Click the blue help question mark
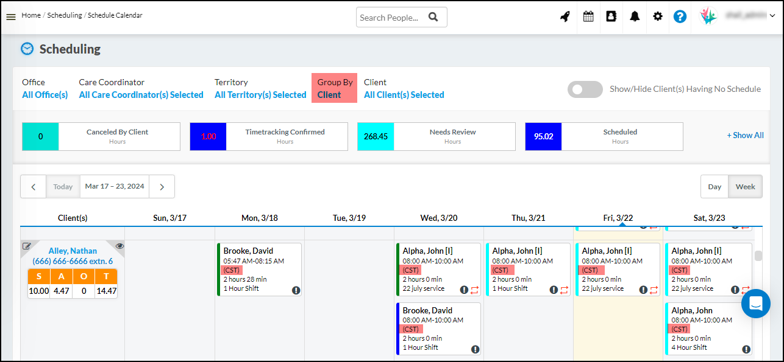784x362 pixels. coord(680,17)
